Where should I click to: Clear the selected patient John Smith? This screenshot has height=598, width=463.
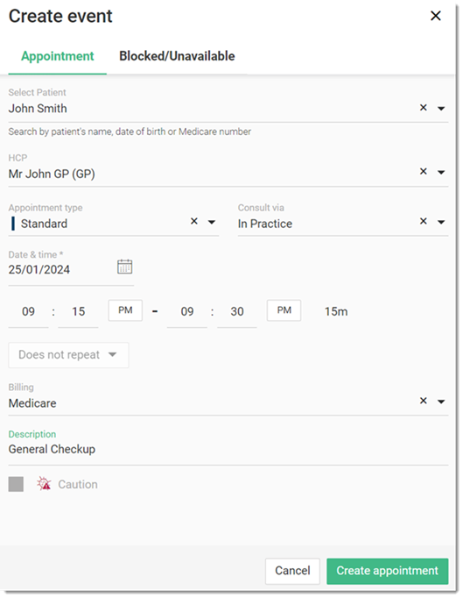point(423,108)
